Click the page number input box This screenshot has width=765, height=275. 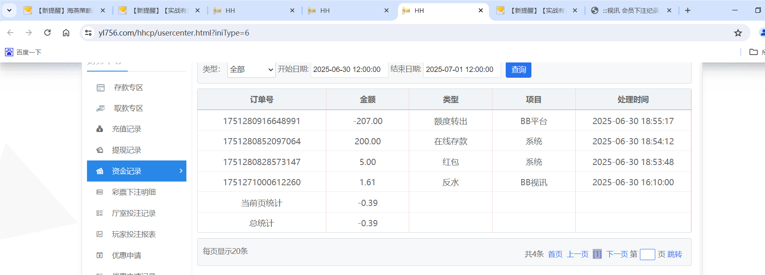tap(647, 254)
